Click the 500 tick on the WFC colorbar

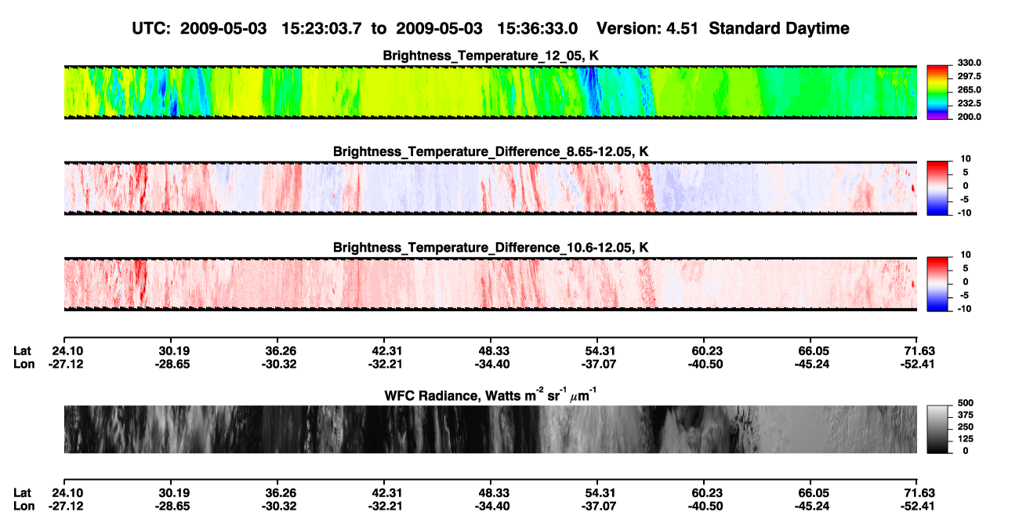click(x=966, y=403)
